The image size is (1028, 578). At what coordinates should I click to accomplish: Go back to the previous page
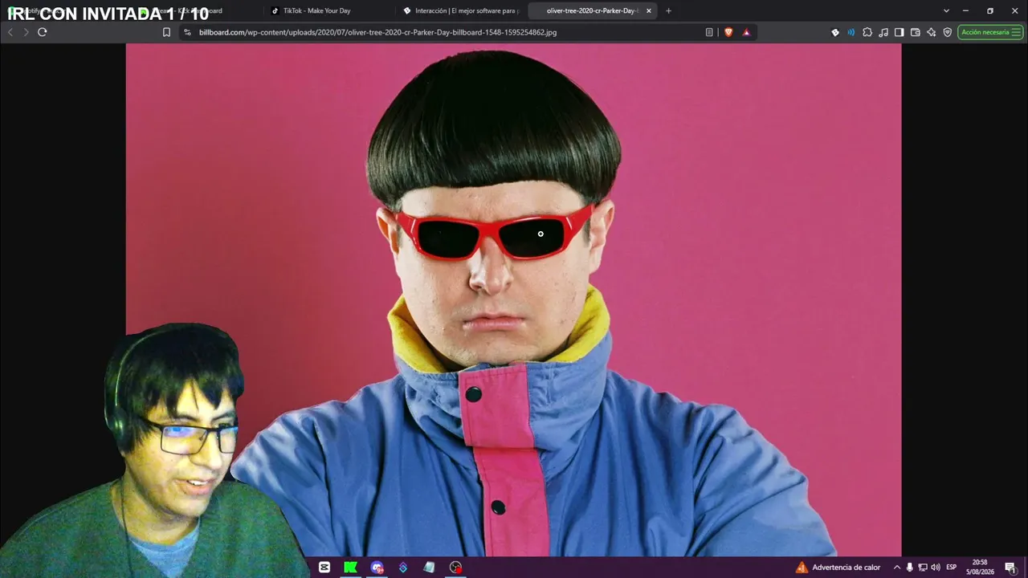click(10, 32)
